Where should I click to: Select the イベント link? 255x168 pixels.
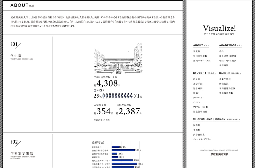tap(196, 103)
